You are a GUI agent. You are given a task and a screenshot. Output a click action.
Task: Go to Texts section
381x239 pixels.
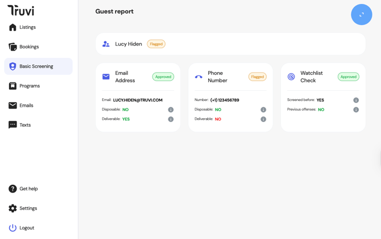(x=39, y=125)
